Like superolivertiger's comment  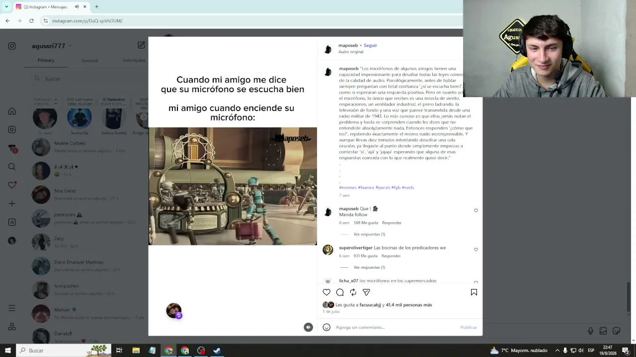[476, 249]
